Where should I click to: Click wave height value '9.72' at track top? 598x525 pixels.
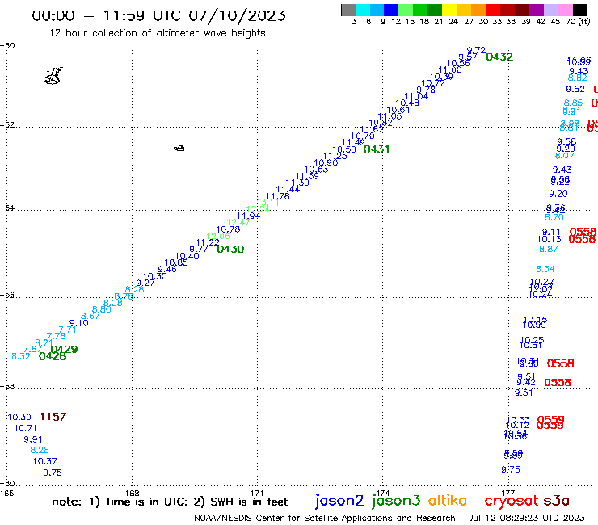tap(476, 50)
